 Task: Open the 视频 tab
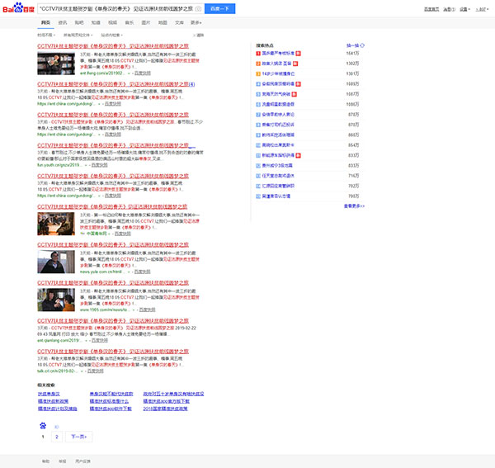coord(113,22)
